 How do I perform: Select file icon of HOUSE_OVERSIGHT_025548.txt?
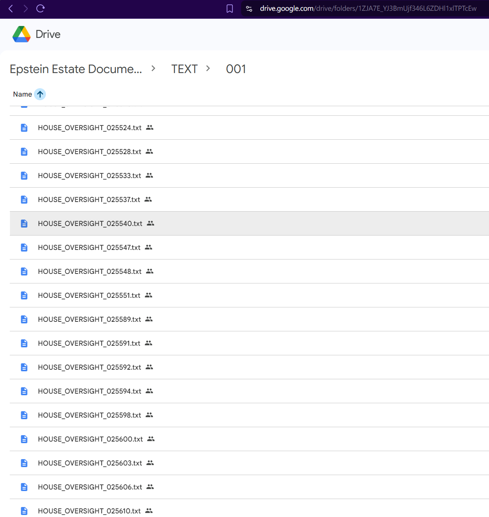click(24, 271)
